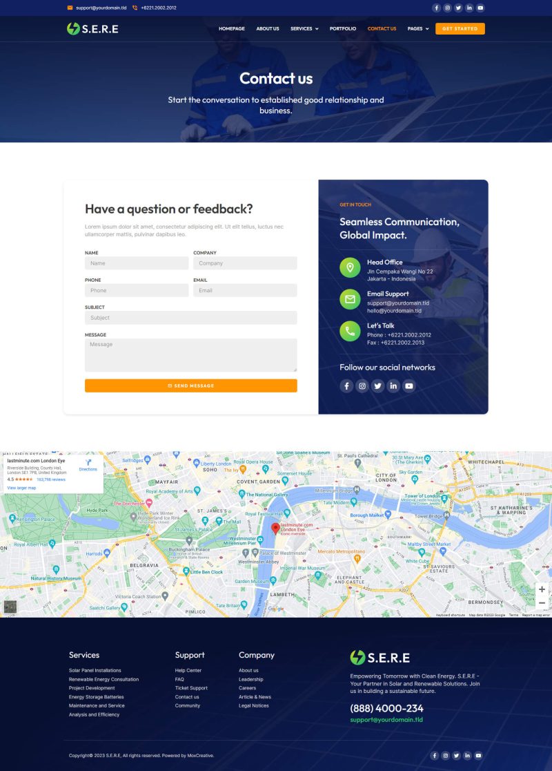Click into the Message text area

pyautogui.click(x=191, y=354)
